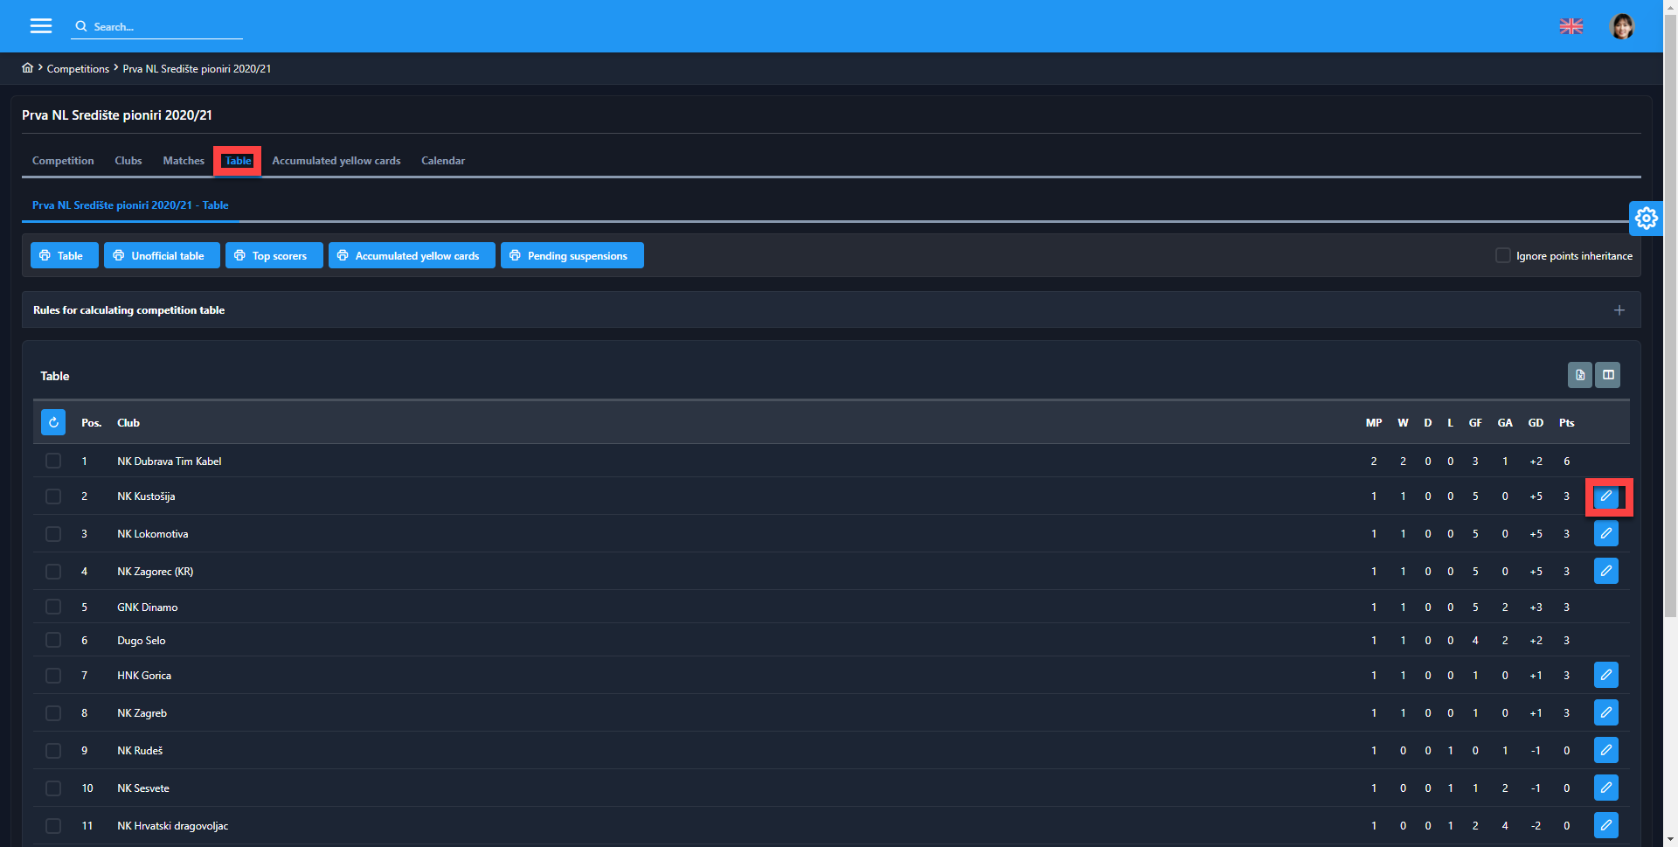This screenshot has width=1678, height=847.
Task: Edit the NK Kustošija table row
Action: point(1606,496)
